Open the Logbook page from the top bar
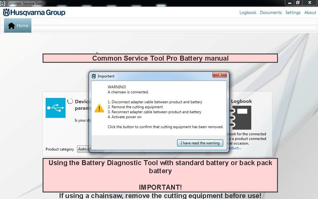Screen dimensions: 318x199 tap(248, 12)
